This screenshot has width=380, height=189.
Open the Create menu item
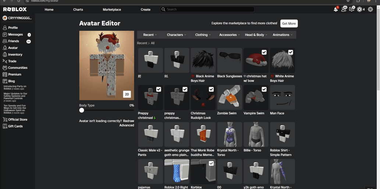click(x=145, y=10)
